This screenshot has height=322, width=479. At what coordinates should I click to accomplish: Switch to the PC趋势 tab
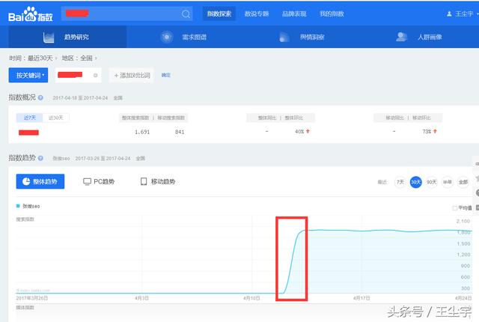pos(97,182)
